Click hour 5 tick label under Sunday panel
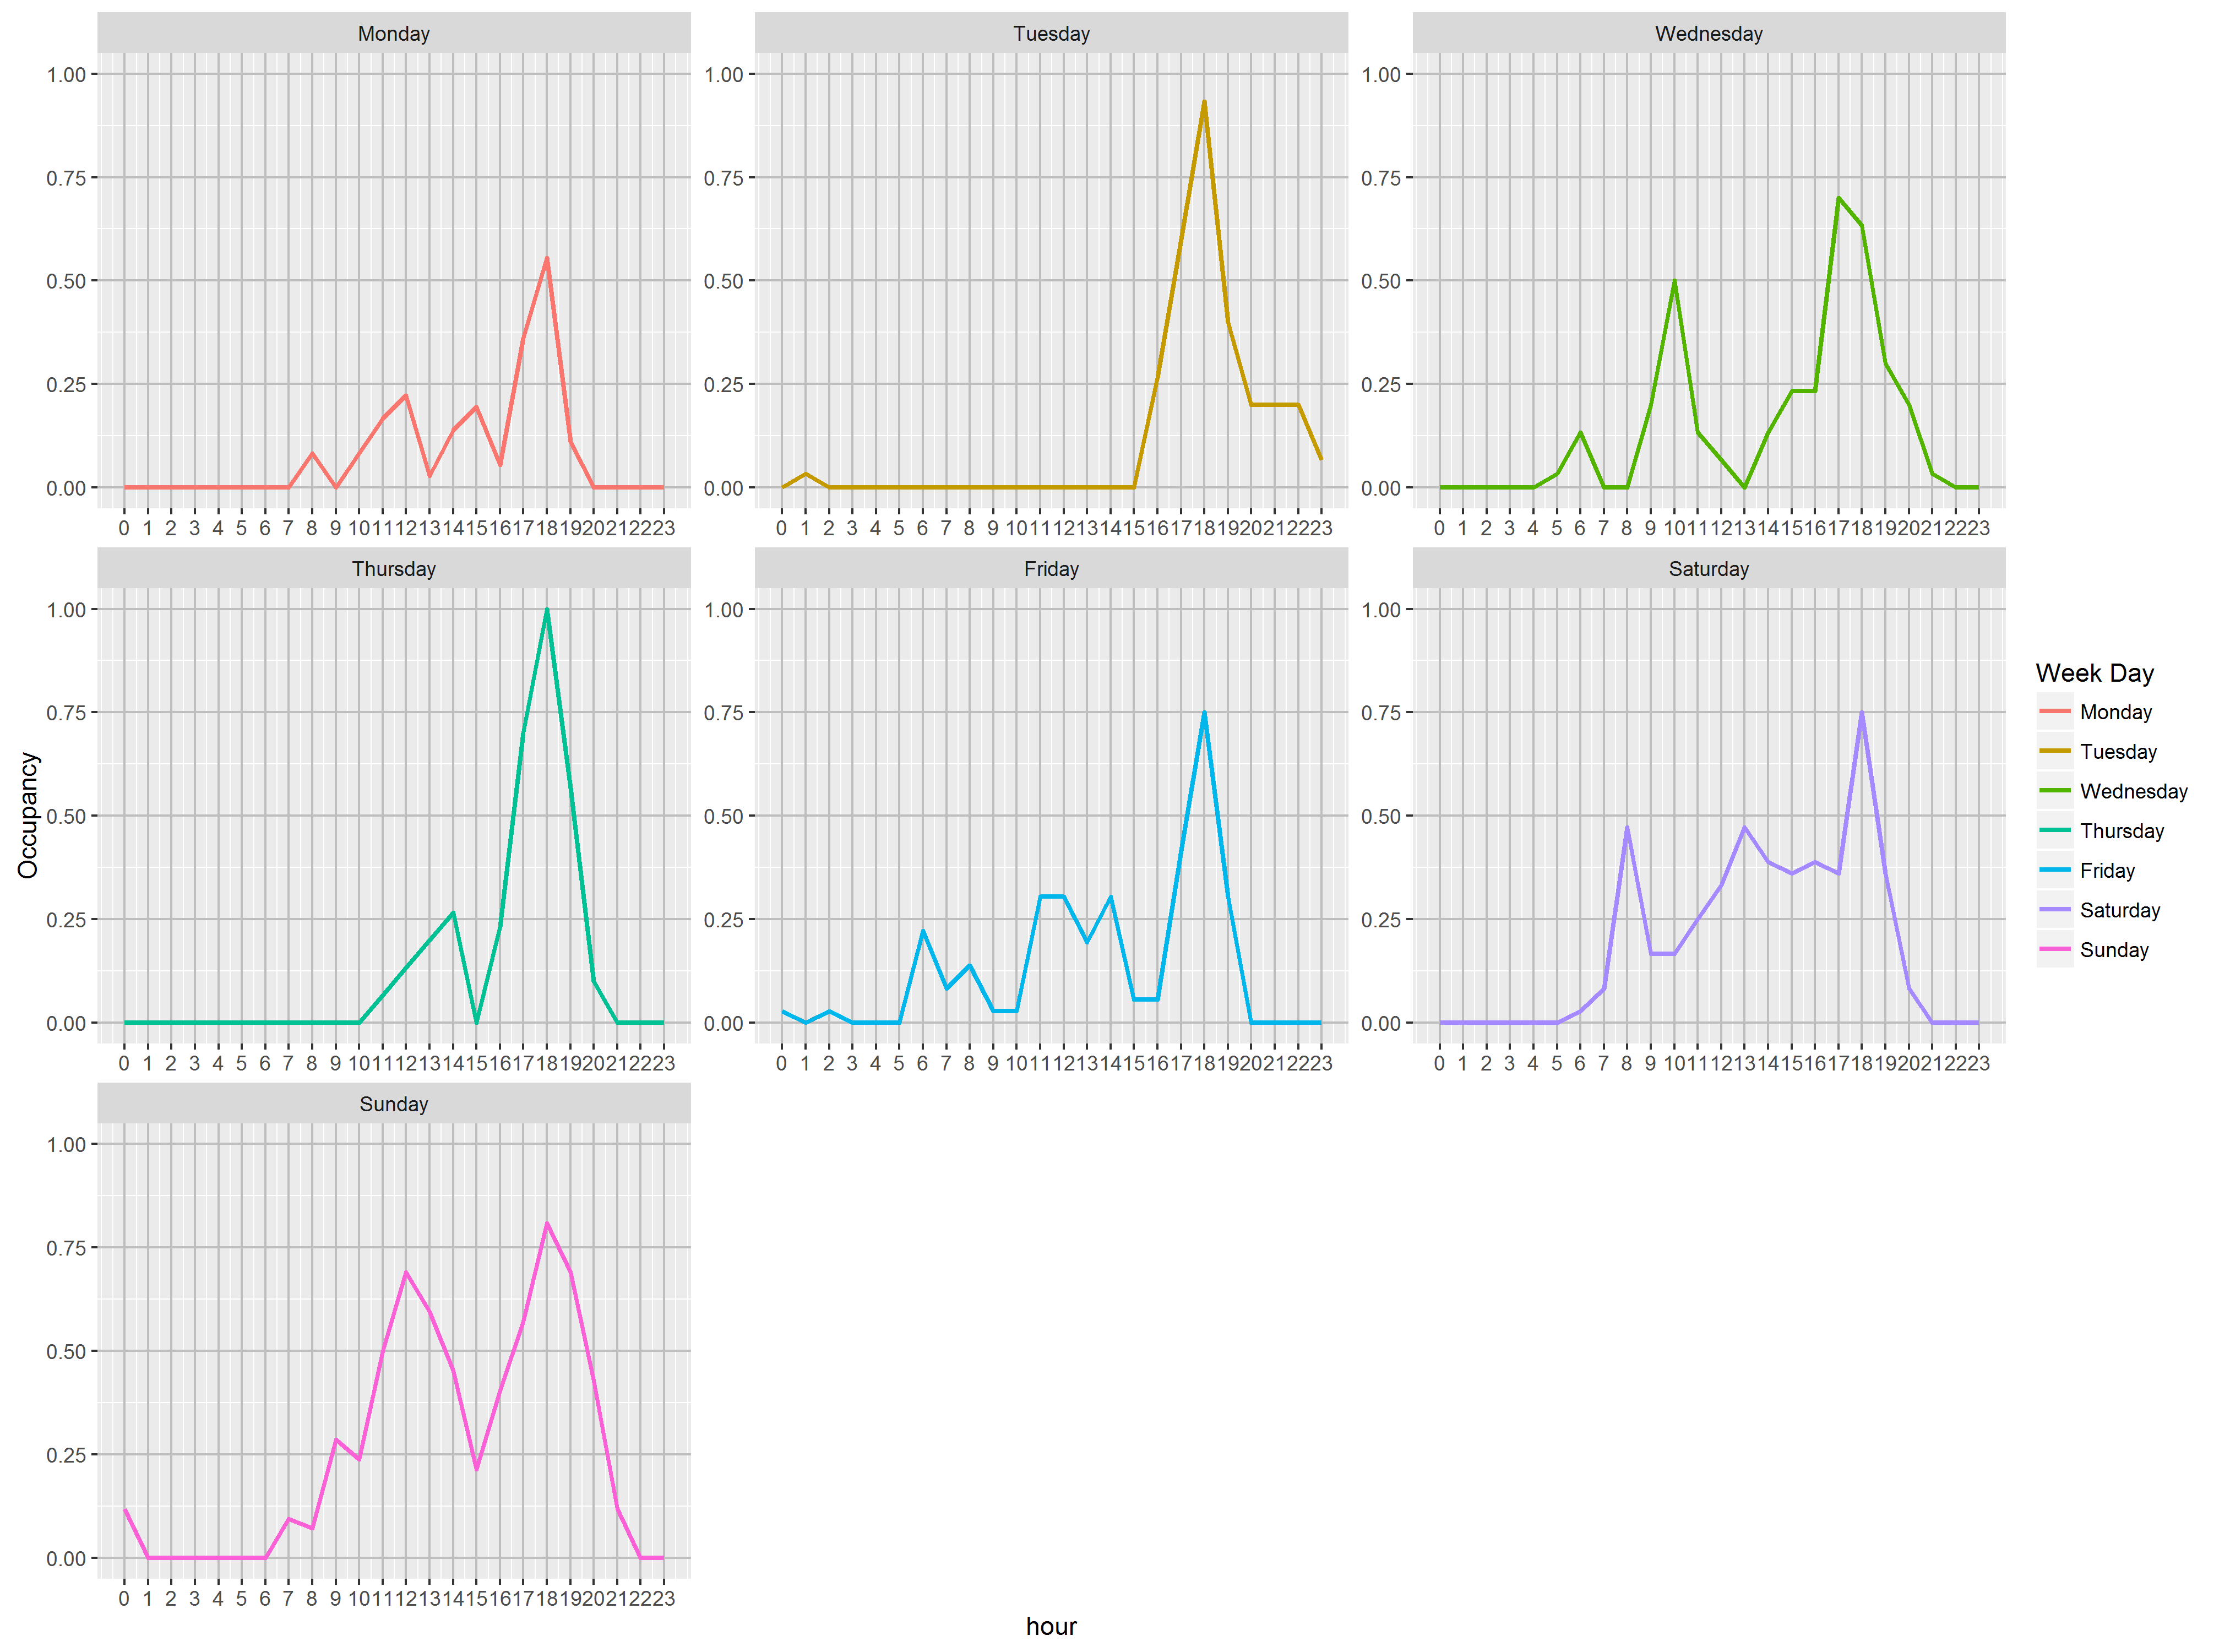Viewport: 2230px width, 1652px height. coord(241,1598)
